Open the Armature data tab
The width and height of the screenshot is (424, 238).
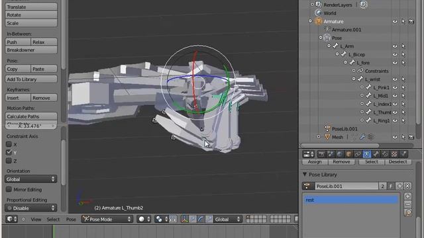366,154
